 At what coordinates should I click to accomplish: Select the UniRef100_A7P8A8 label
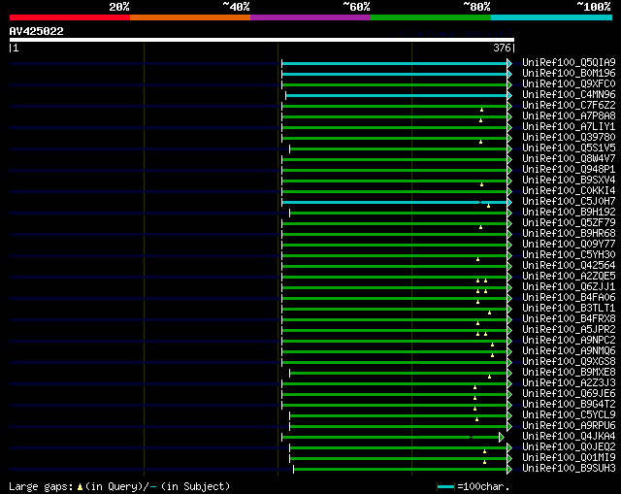(569, 116)
